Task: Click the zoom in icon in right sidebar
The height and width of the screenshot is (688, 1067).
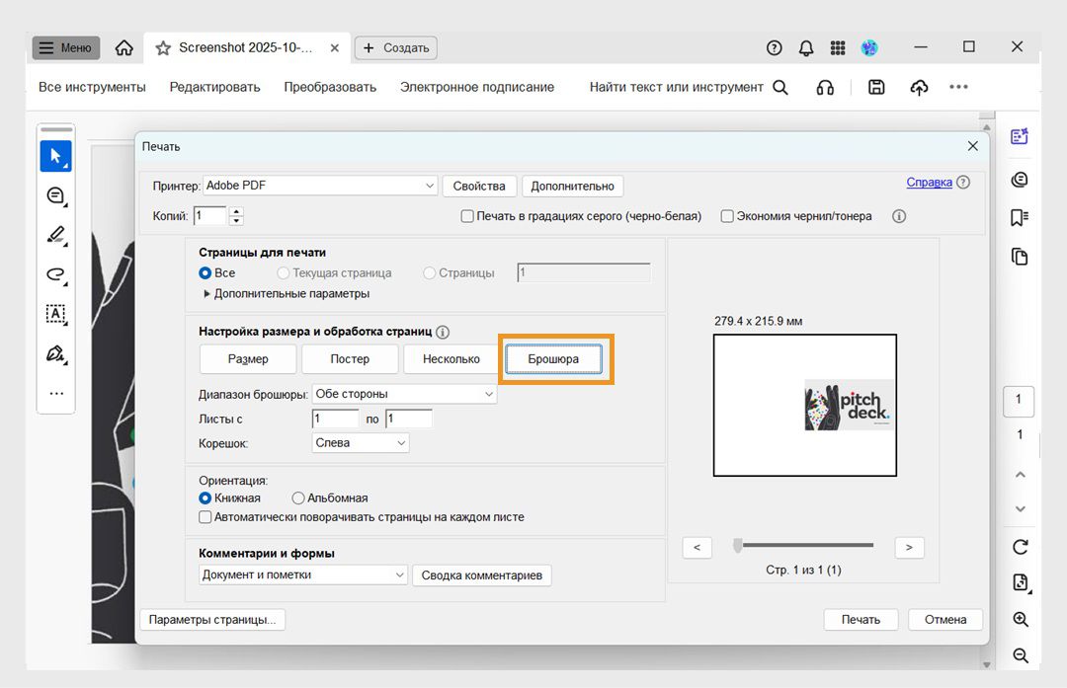Action: [x=1020, y=619]
